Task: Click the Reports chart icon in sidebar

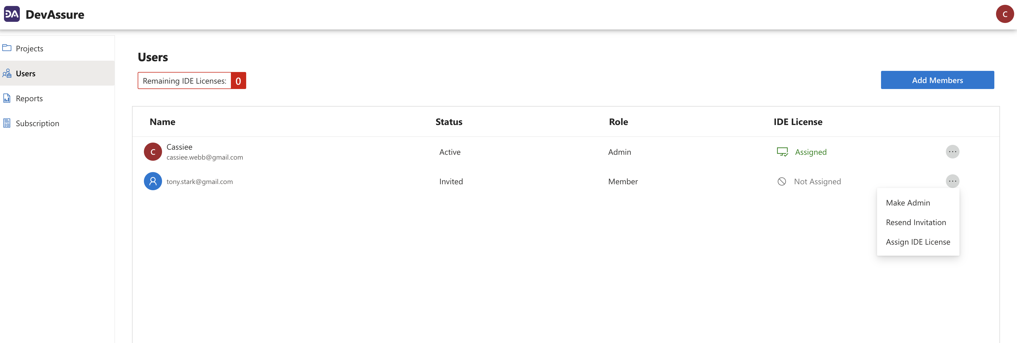Action: tap(7, 98)
